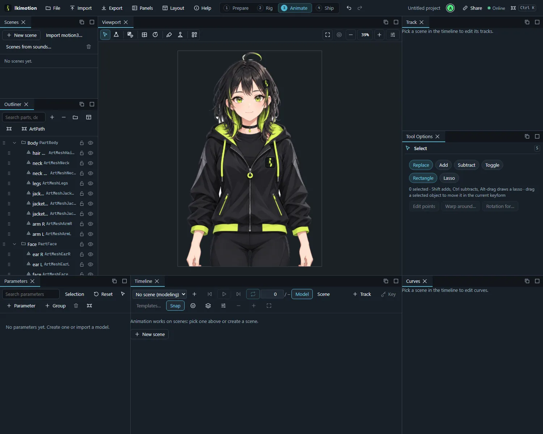Hide the Body part with its eye icon
Viewport: 543px width, 434px height.
(90, 143)
